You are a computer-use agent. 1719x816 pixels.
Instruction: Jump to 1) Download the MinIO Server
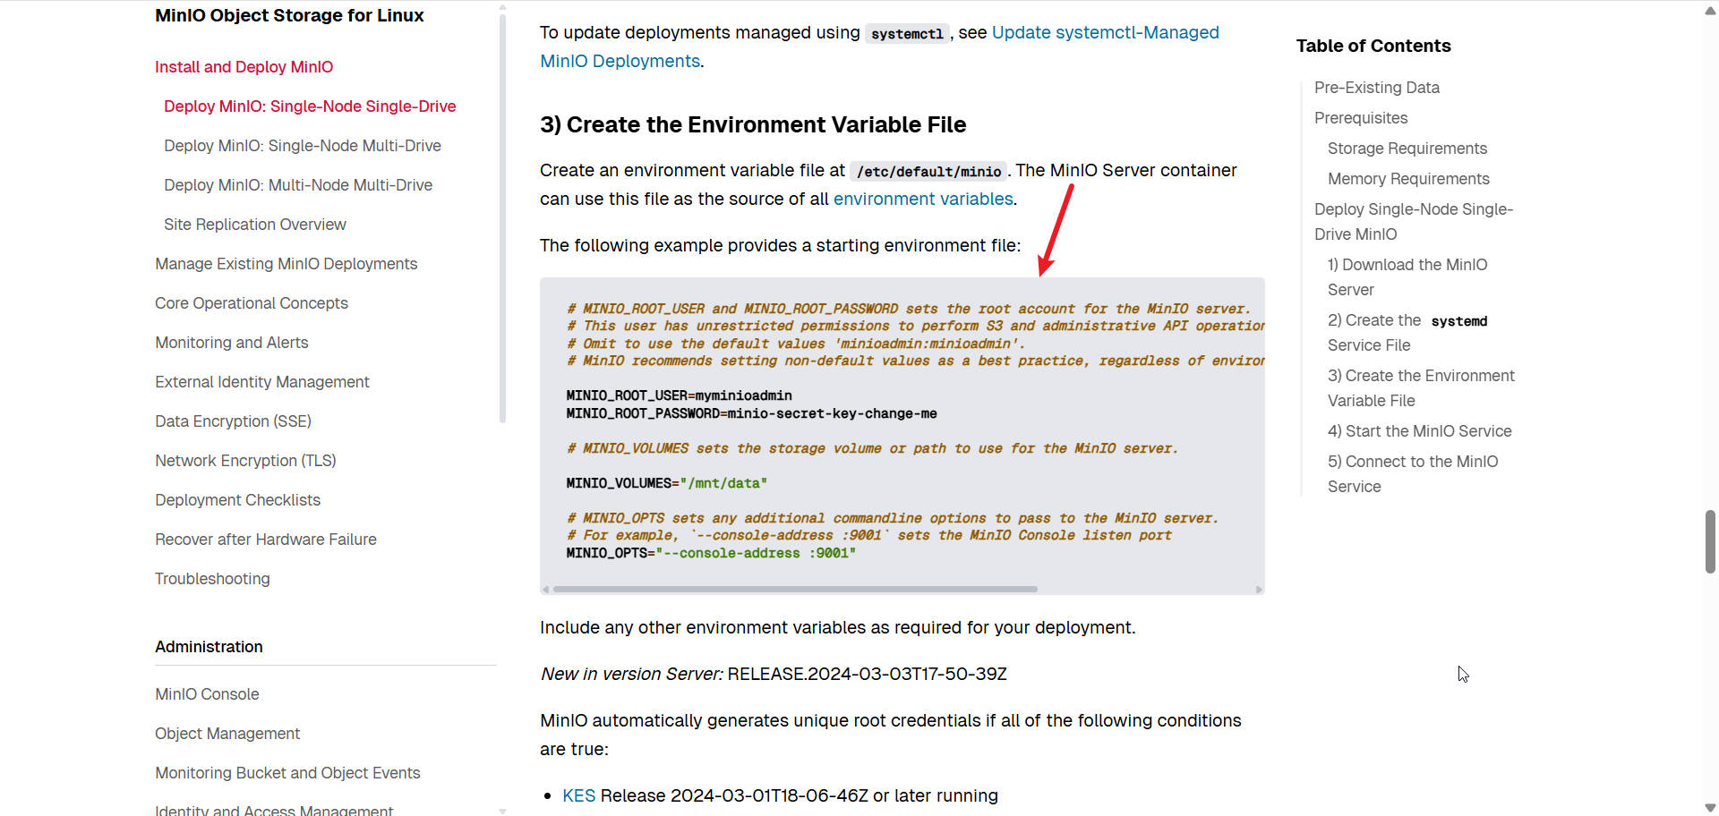[x=1407, y=277]
